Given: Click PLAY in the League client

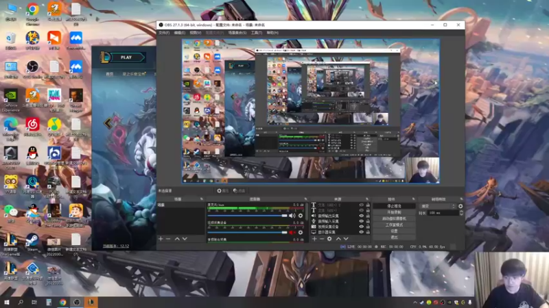Looking at the screenshot, I should [127, 57].
